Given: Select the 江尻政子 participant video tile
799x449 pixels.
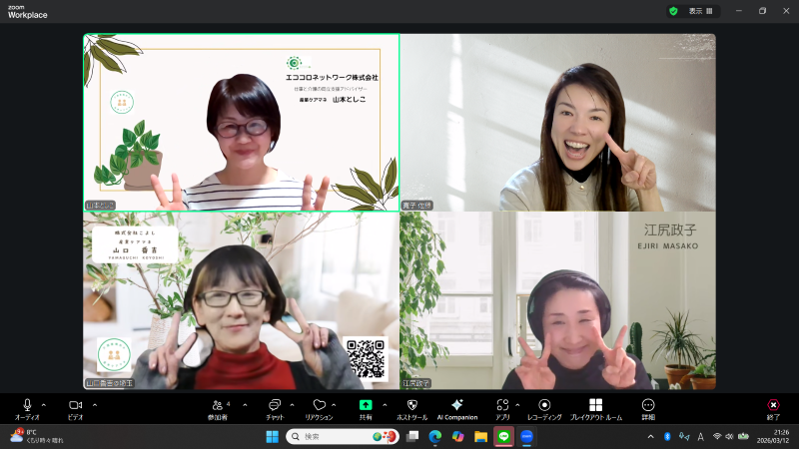Looking at the screenshot, I should [x=557, y=299].
